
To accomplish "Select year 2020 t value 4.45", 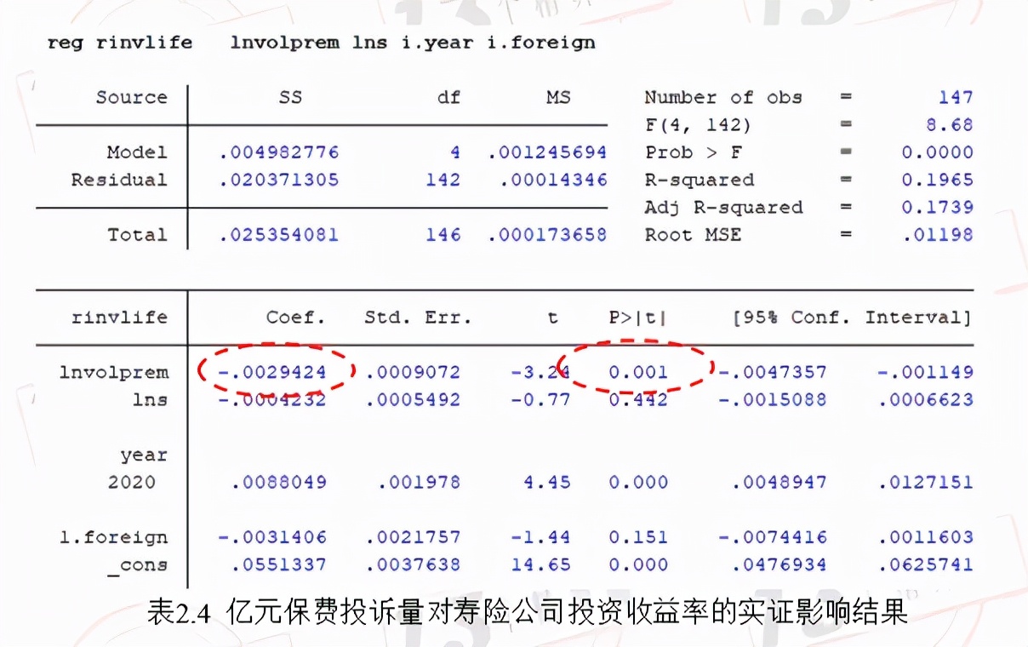I will point(547,482).
